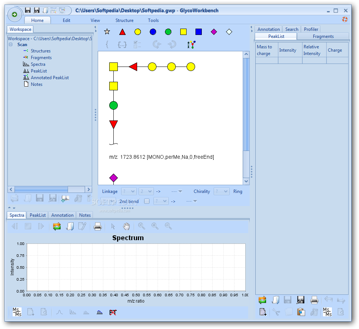Add a blue square residue
The height and width of the screenshot is (329, 359).
(x=199, y=32)
